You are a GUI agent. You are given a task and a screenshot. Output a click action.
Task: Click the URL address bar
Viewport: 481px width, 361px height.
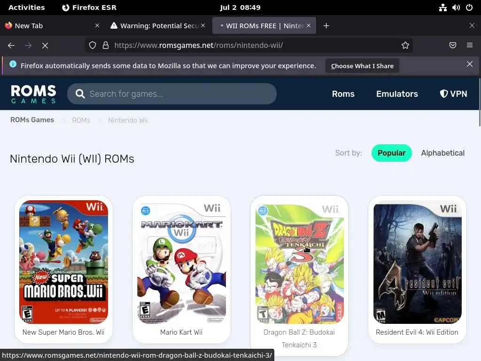[x=248, y=46]
